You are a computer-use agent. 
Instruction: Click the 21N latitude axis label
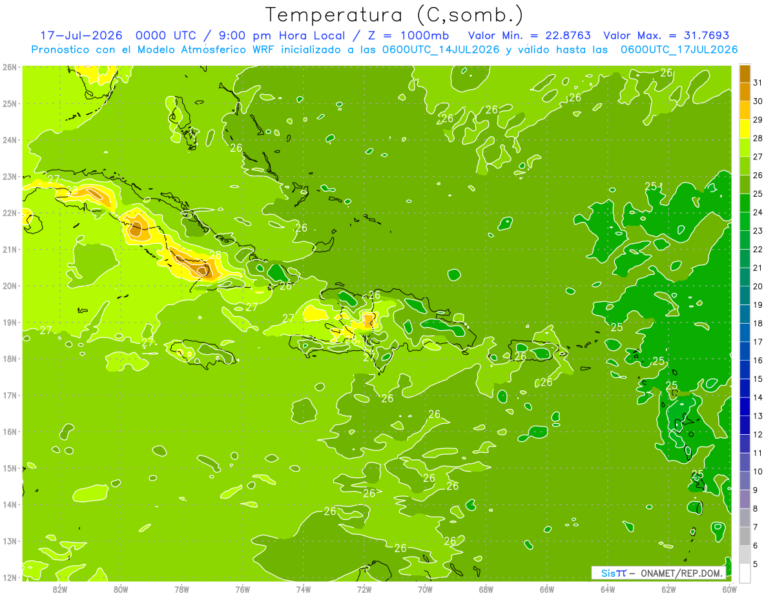(x=9, y=249)
